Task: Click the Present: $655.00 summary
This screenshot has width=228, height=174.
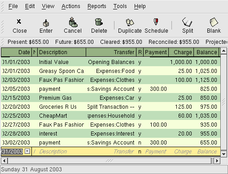Action: [x=28, y=42]
